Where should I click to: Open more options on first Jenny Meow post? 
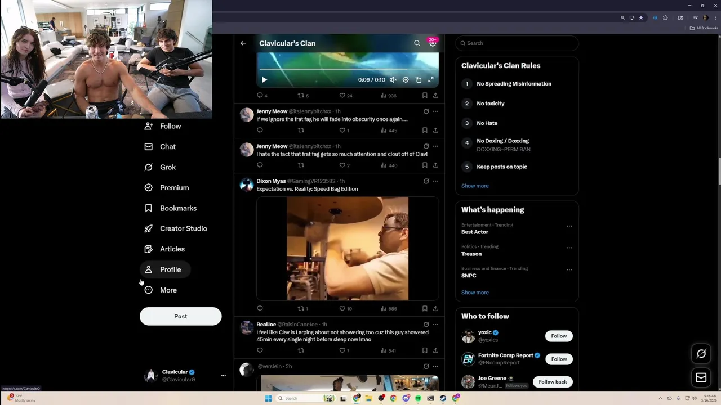click(x=435, y=111)
